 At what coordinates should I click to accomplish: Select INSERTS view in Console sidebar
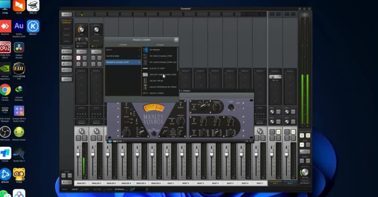pyautogui.click(x=67, y=35)
